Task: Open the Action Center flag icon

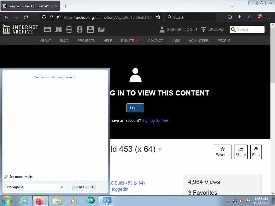Action: tap(248, 201)
